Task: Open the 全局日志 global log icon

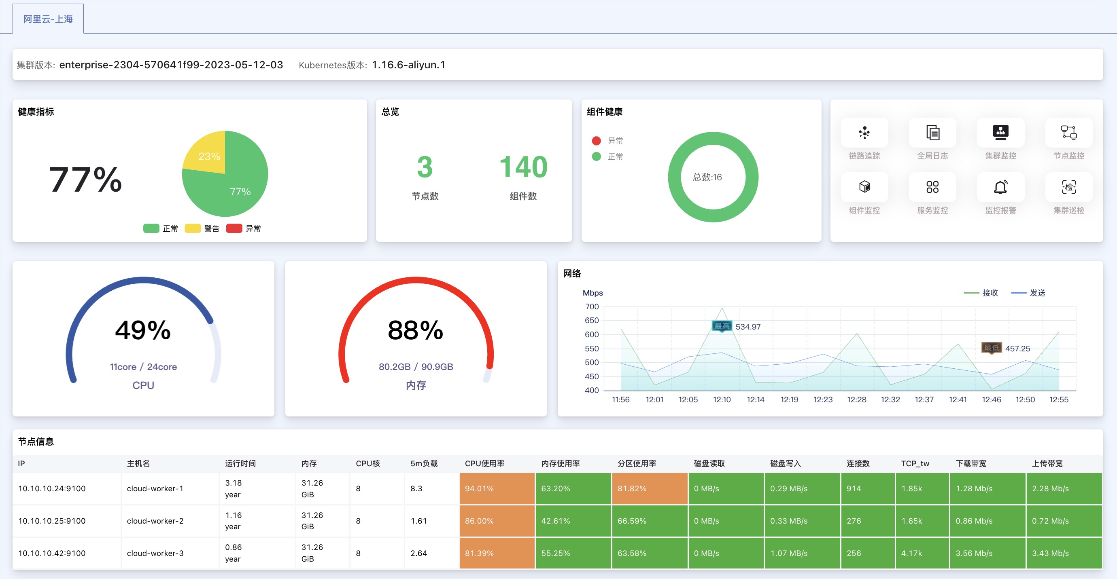Action: click(932, 133)
